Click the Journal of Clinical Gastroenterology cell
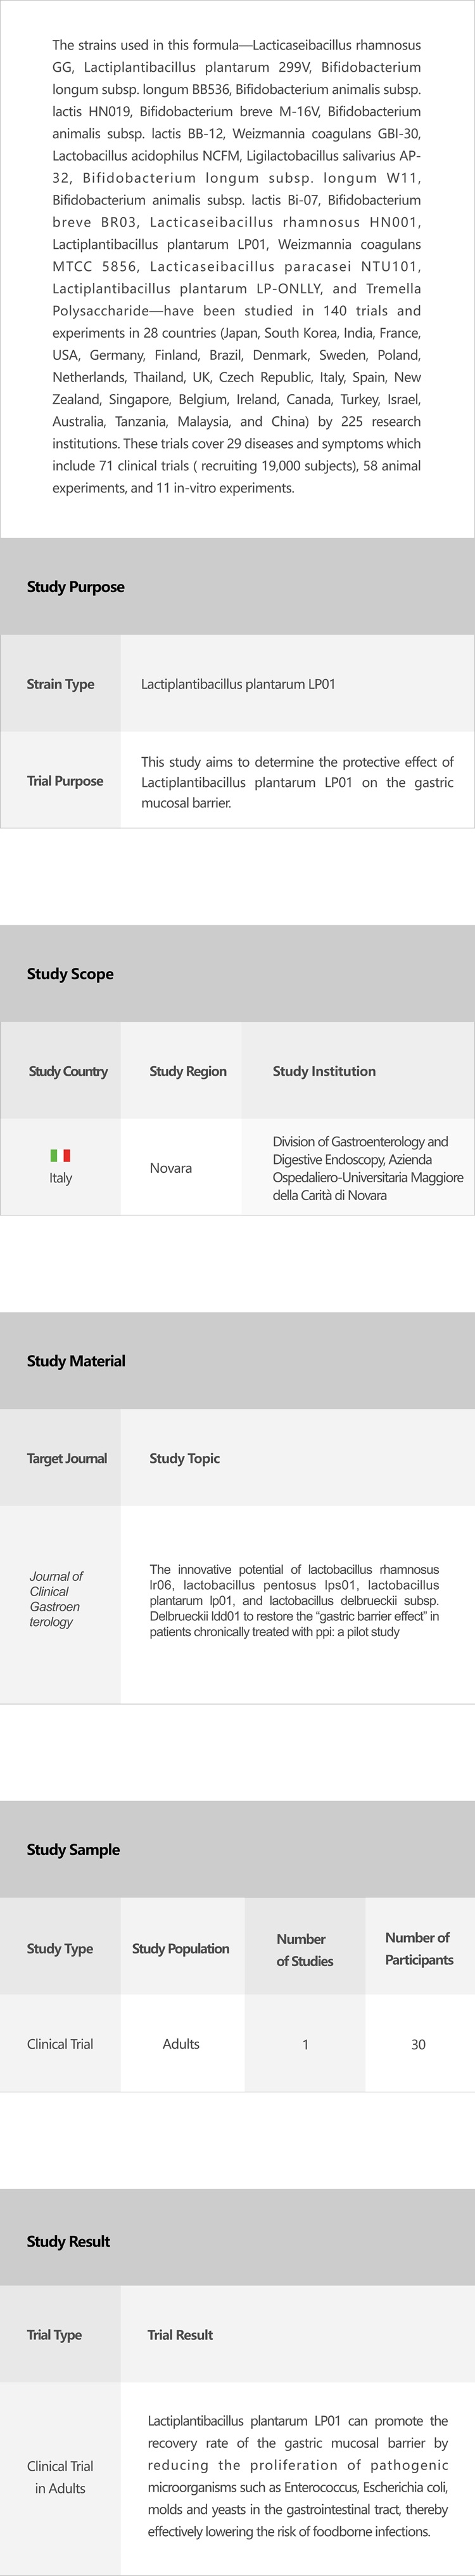This screenshot has width=475, height=2576. (56, 1599)
